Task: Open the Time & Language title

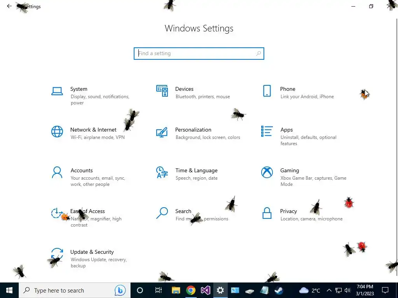Action: coord(196,171)
